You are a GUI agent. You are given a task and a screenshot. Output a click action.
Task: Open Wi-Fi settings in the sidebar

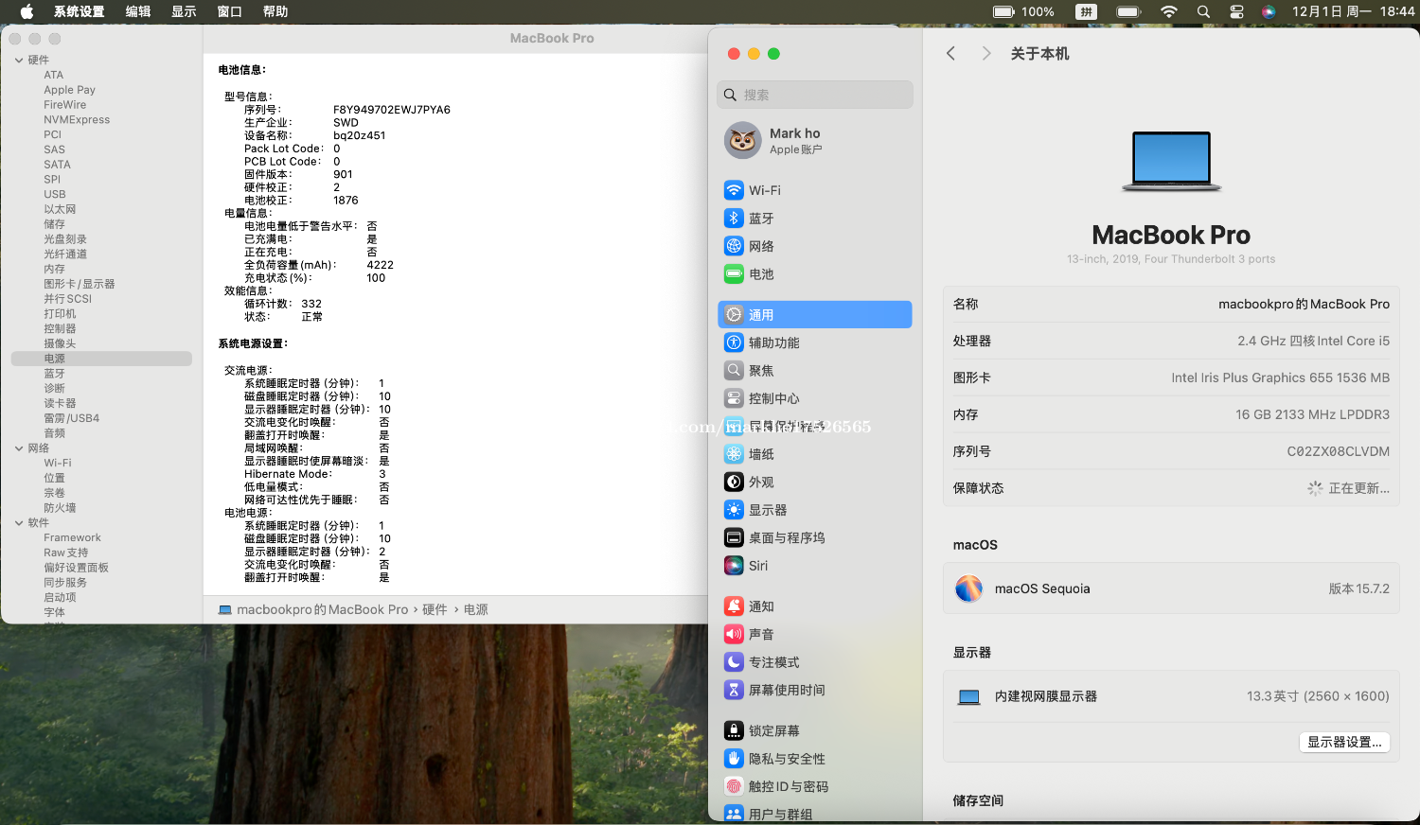[764, 190]
